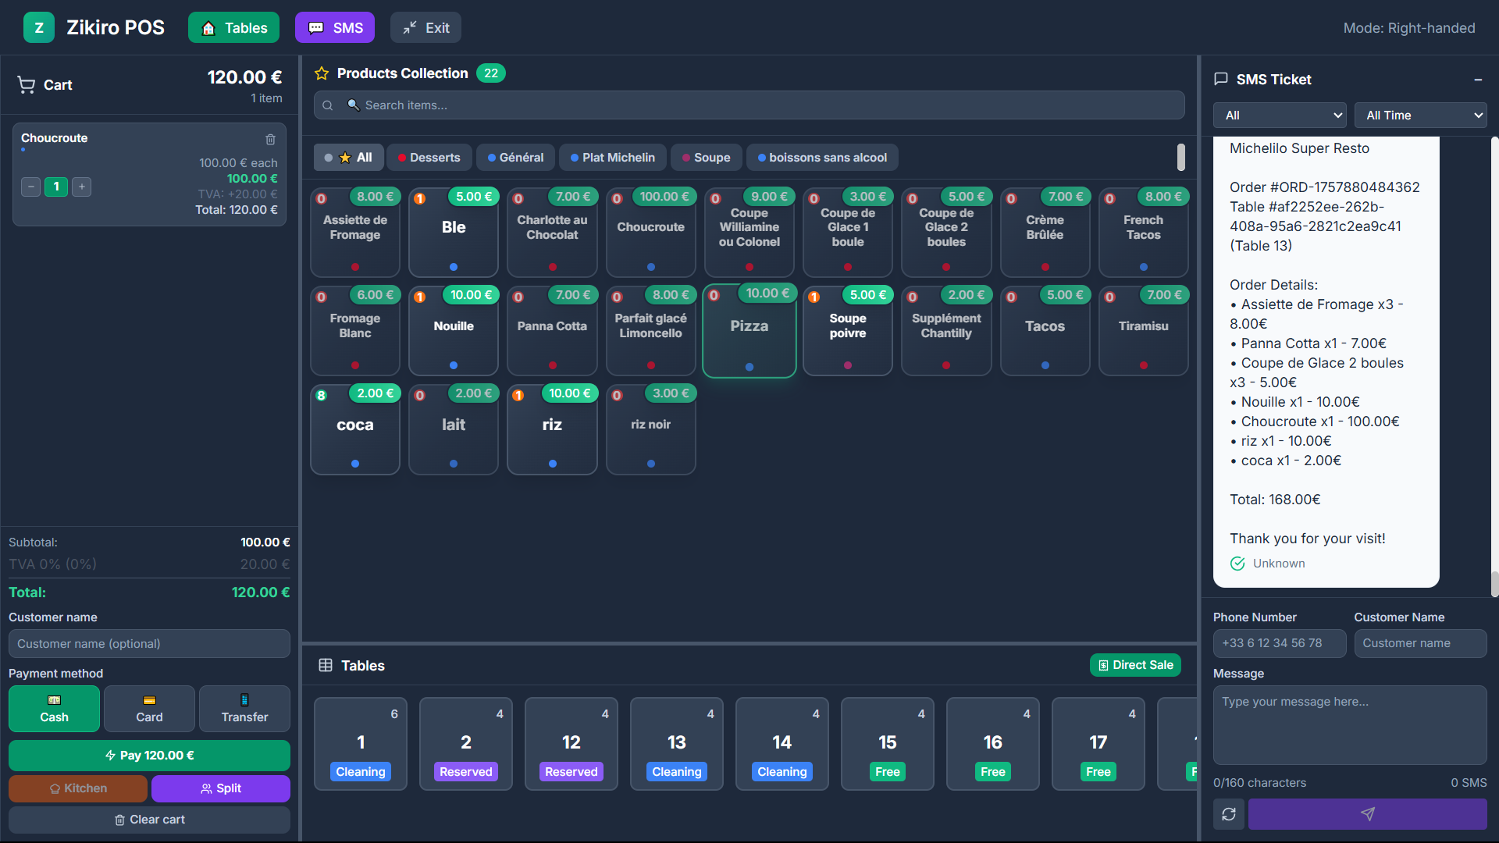Click the SMS Customer name field
The width and height of the screenshot is (1499, 843).
1420,643
